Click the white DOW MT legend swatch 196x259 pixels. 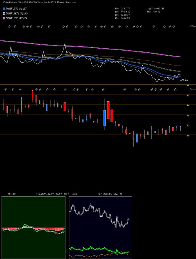click(x=4, y=14)
